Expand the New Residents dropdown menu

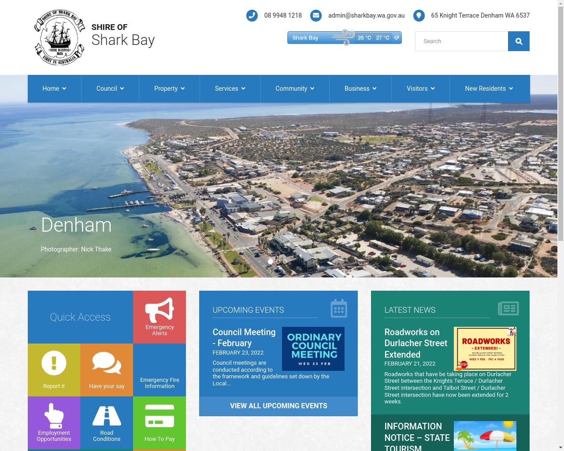[489, 89]
